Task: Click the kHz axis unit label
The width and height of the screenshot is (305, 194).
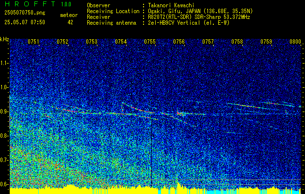Action: [x=4, y=39]
